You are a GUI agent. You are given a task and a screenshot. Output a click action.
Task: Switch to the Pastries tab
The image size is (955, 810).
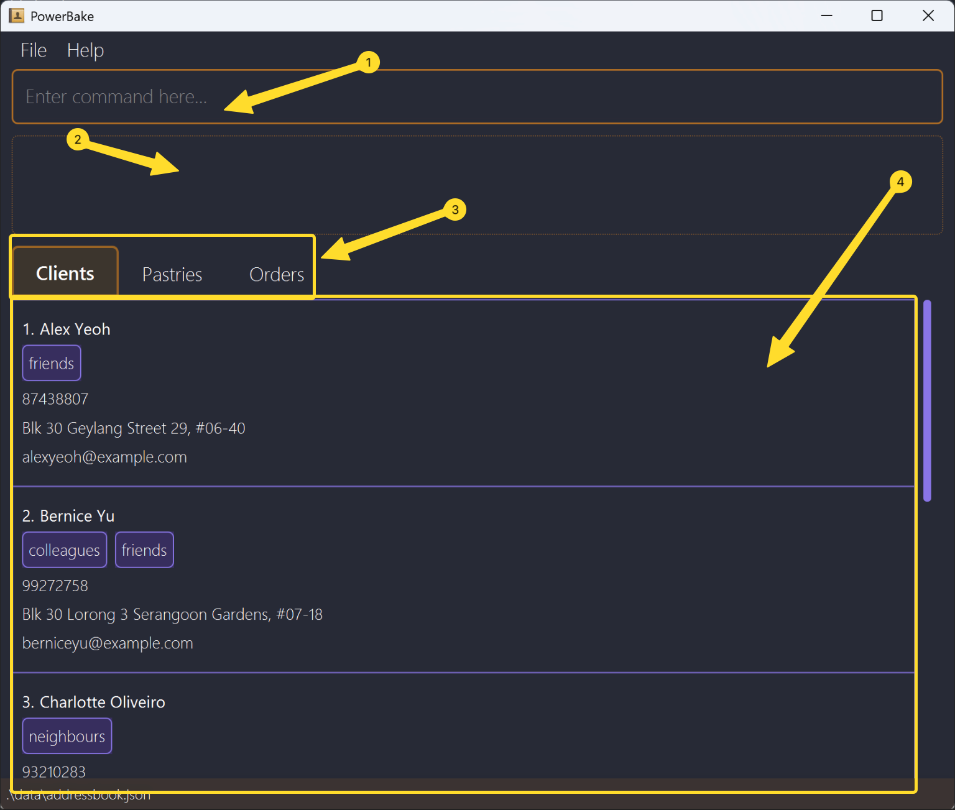[x=172, y=274]
